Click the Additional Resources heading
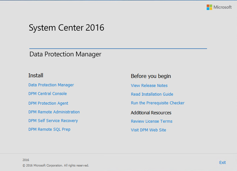Screen dimensions: 237x171 tap(151, 113)
